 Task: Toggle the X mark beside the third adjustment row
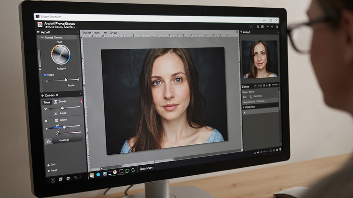click(46, 121)
